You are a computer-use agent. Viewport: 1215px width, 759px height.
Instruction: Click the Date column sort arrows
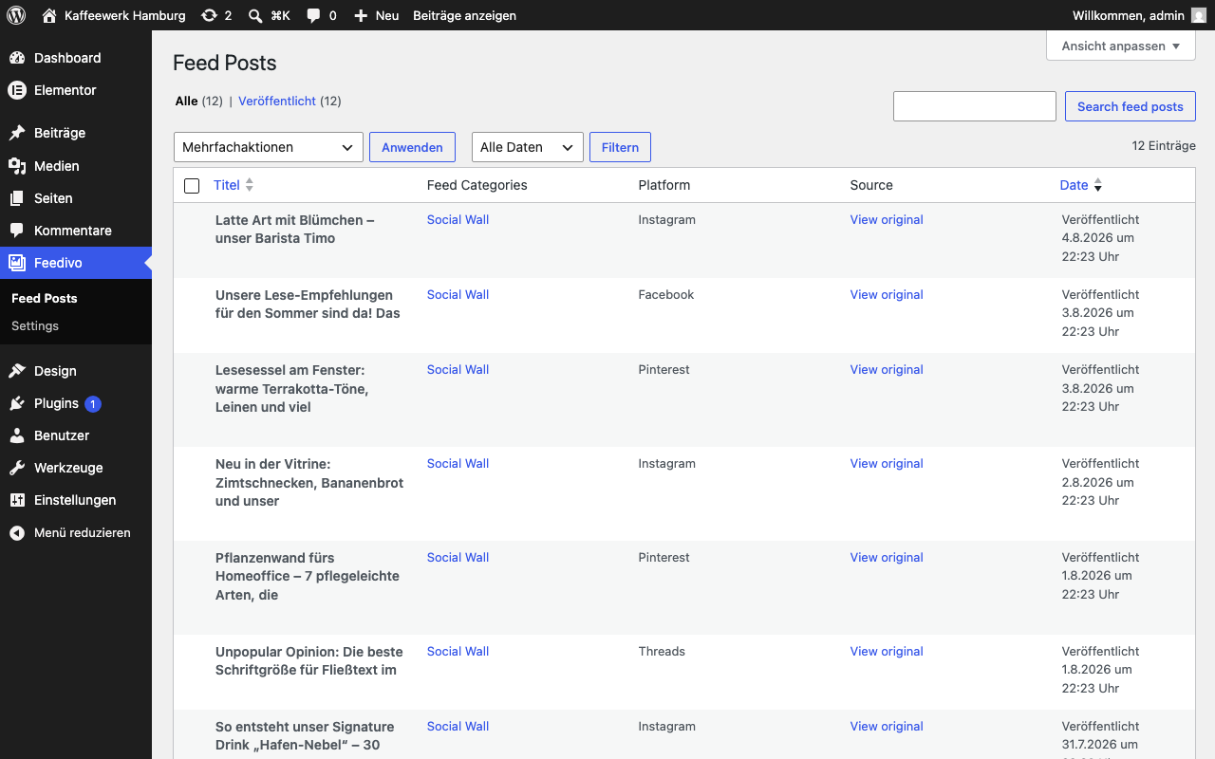pos(1098,185)
